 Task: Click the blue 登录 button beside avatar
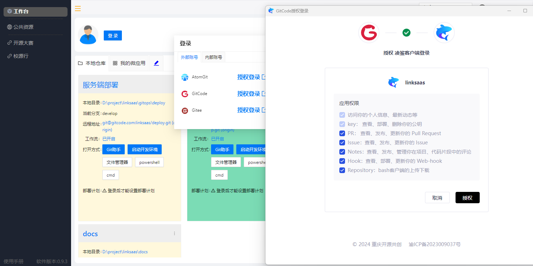113,35
